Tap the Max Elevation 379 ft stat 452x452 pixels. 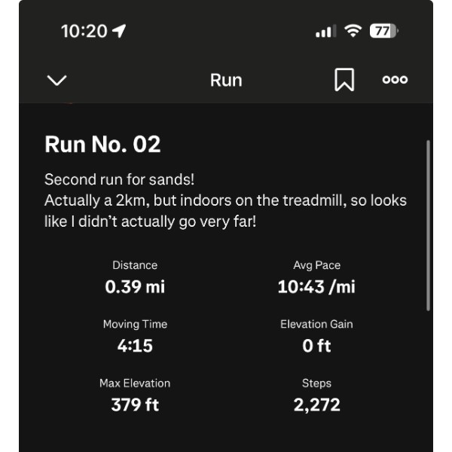coord(135,395)
